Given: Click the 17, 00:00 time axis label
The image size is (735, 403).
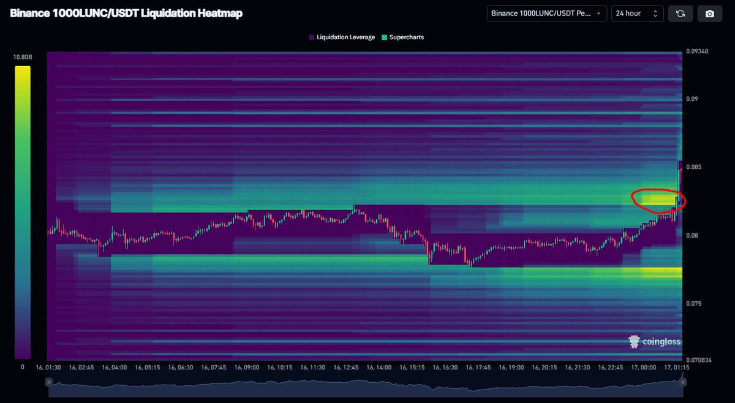Looking at the screenshot, I should click(x=644, y=367).
